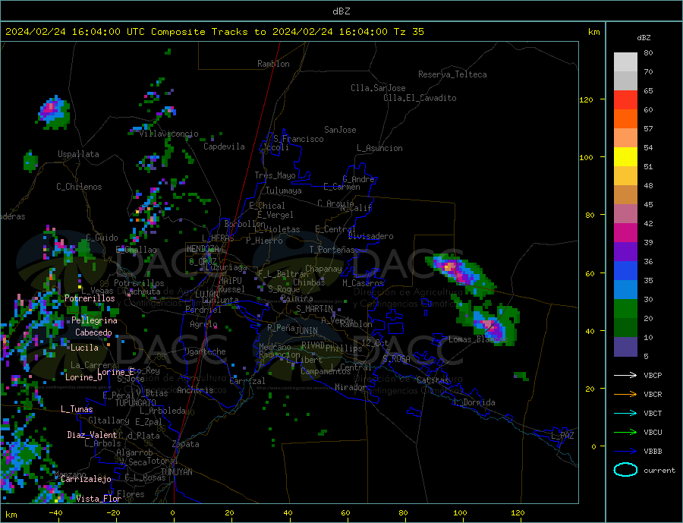Click the 'MENDOZA' city label on the map

pos(203,248)
